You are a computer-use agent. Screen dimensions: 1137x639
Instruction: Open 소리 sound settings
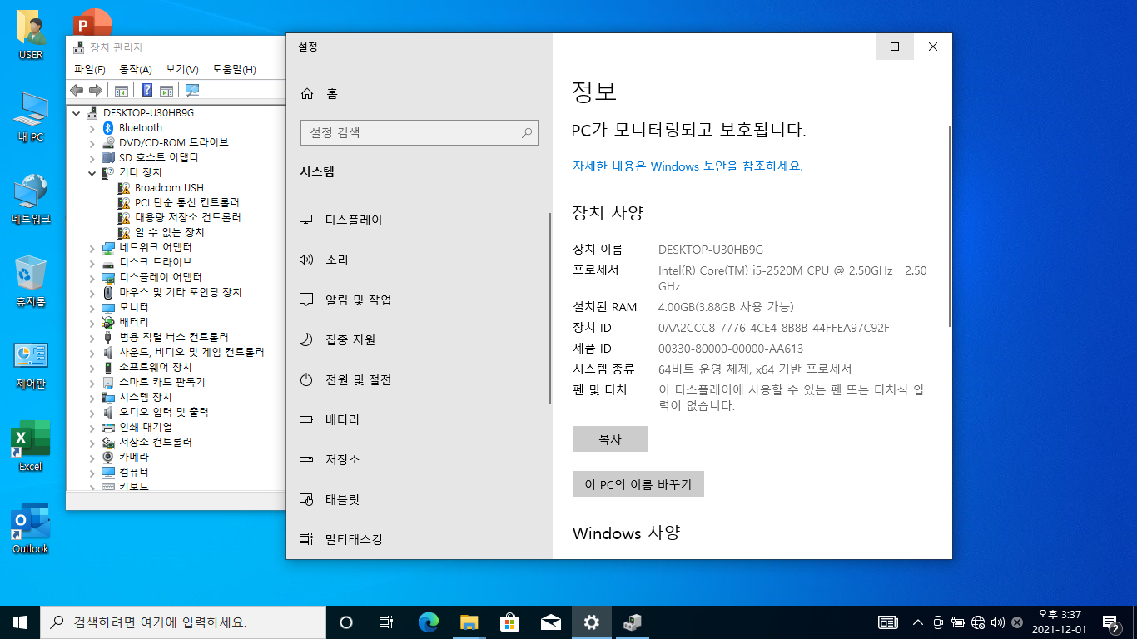pos(419,260)
